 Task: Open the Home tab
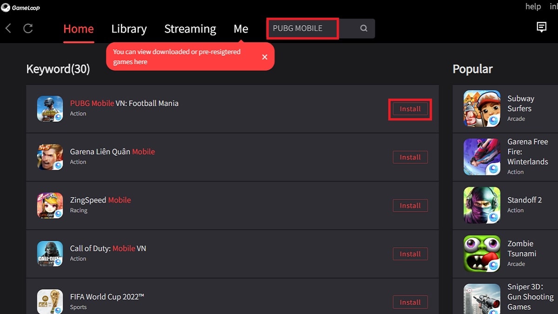pos(79,29)
